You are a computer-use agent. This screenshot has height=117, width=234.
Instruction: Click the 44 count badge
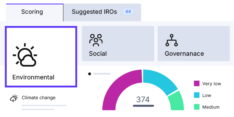(128, 12)
